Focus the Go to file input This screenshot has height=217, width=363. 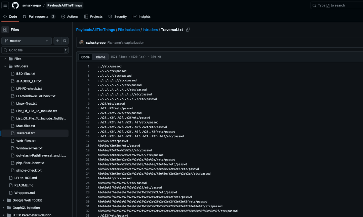coord(35,50)
